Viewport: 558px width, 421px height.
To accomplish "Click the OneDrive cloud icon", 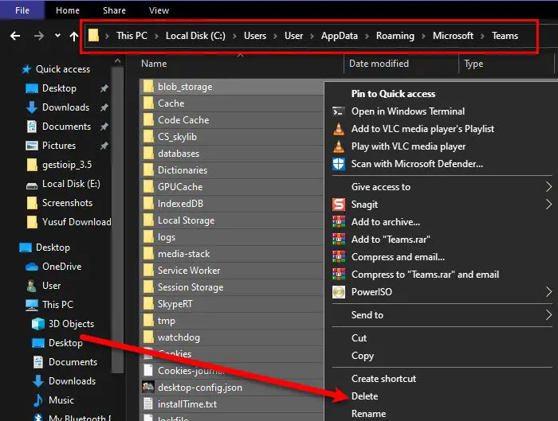I will coord(32,267).
